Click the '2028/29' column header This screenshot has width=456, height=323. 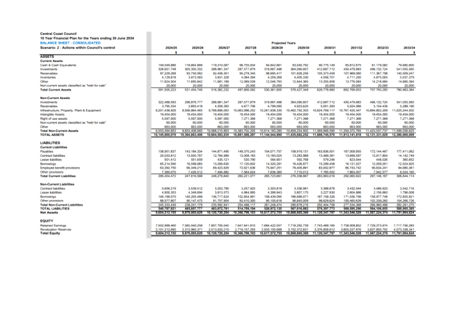tap(277, 48)
